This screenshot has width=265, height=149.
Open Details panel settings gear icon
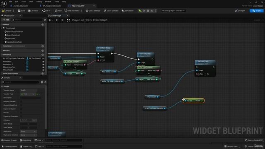(x=46, y=82)
